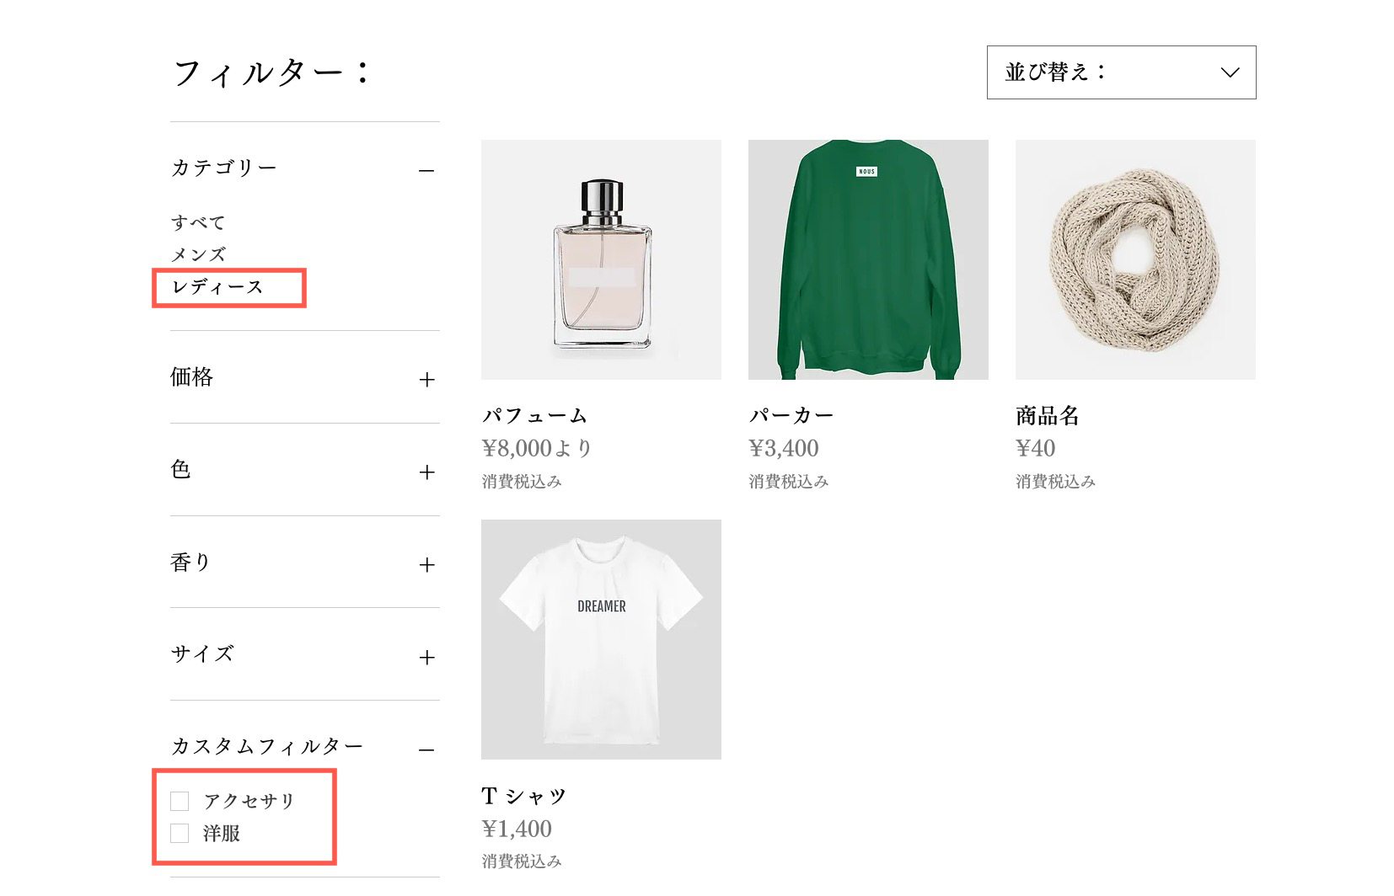Open the knitted scarf product image
The width and height of the screenshot is (1394, 896).
click(x=1135, y=259)
